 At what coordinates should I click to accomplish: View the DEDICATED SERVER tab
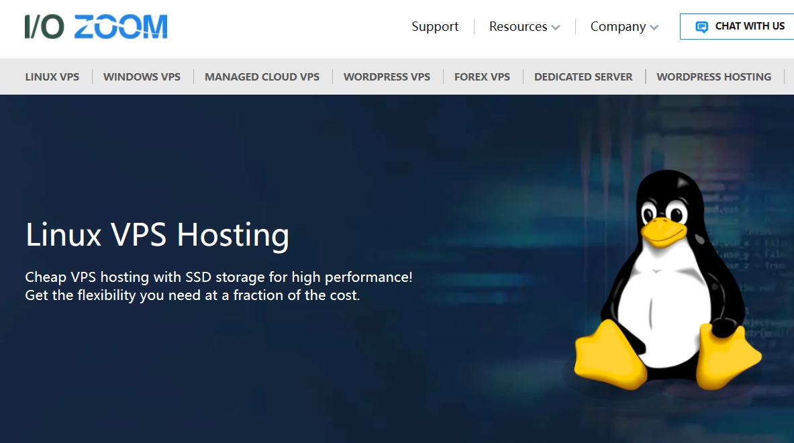click(583, 77)
